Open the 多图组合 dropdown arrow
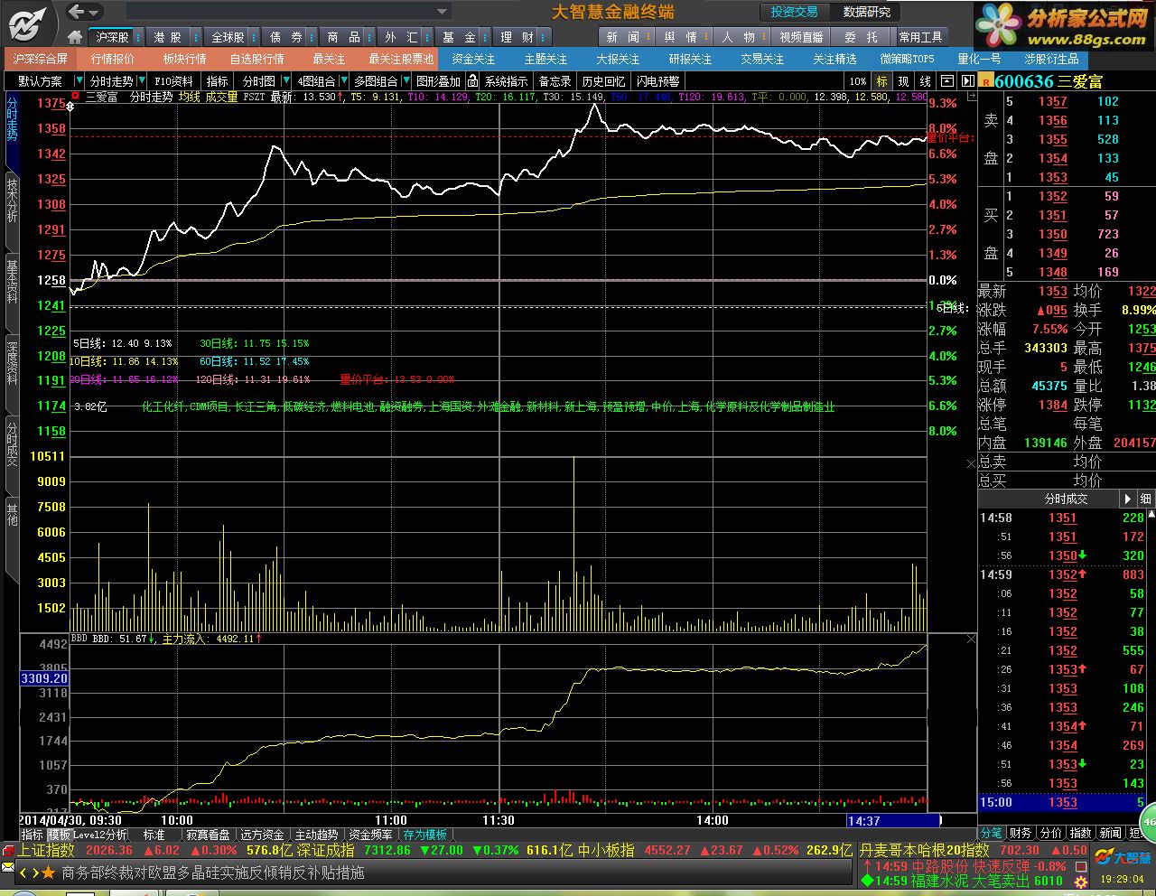This screenshot has width=1156, height=896. point(405,81)
